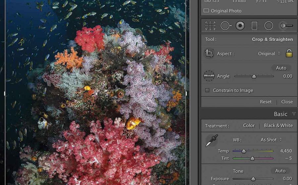Viewport: 298px width, 185px height.
Task: Click Reset in the crop panel
Action: (266, 102)
